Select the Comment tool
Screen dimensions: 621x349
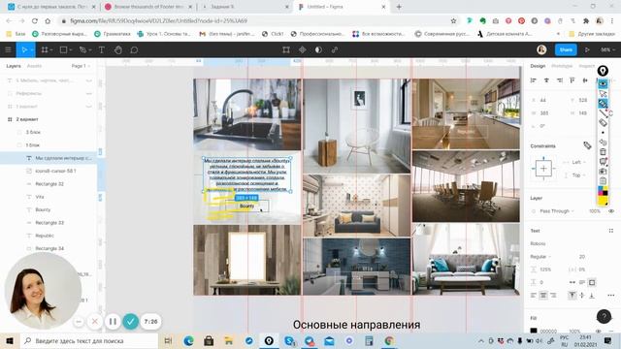(x=134, y=49)
